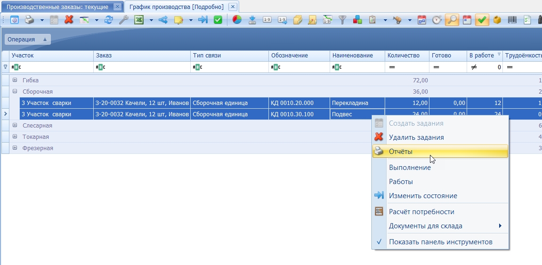Click the red calendar table icon
The height and width of the screenshot is (265, 542).
pos(467,20)
